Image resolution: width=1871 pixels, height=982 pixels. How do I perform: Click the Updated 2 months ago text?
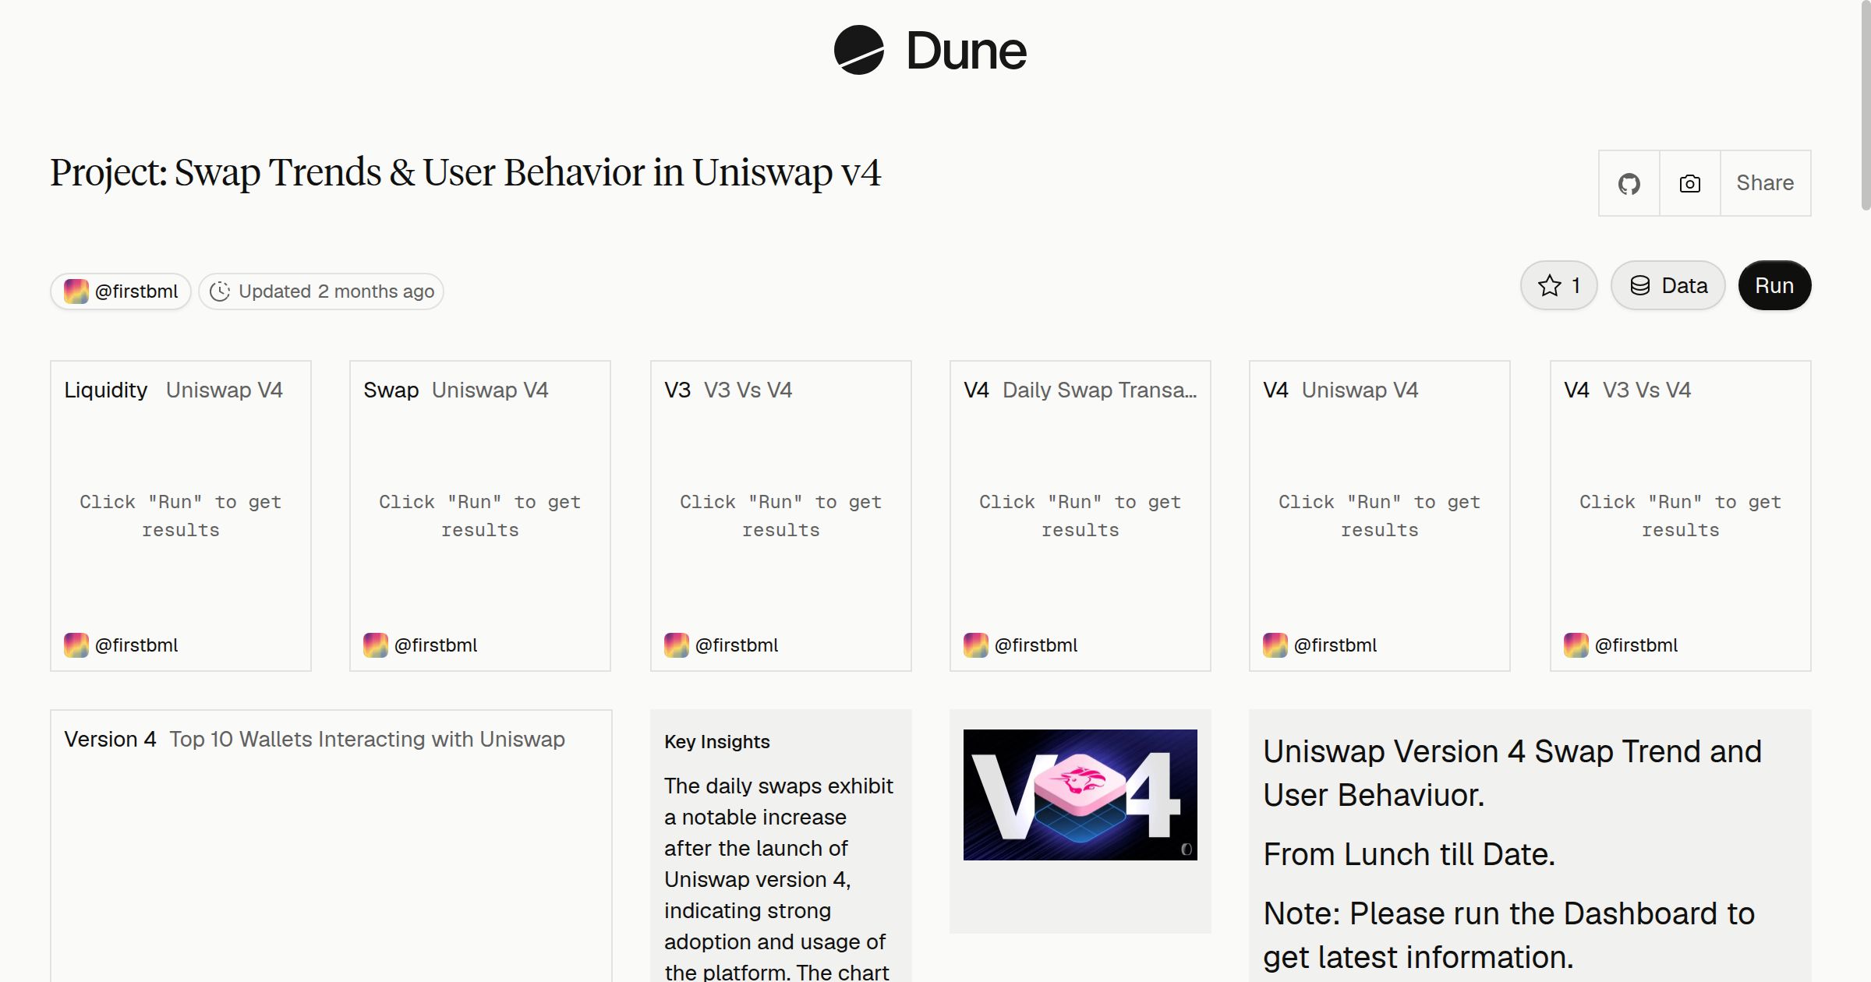tap(336, 291)
